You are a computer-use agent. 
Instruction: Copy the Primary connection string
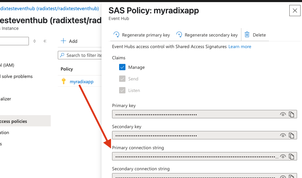pyautogui.click(x=291, y=157)
